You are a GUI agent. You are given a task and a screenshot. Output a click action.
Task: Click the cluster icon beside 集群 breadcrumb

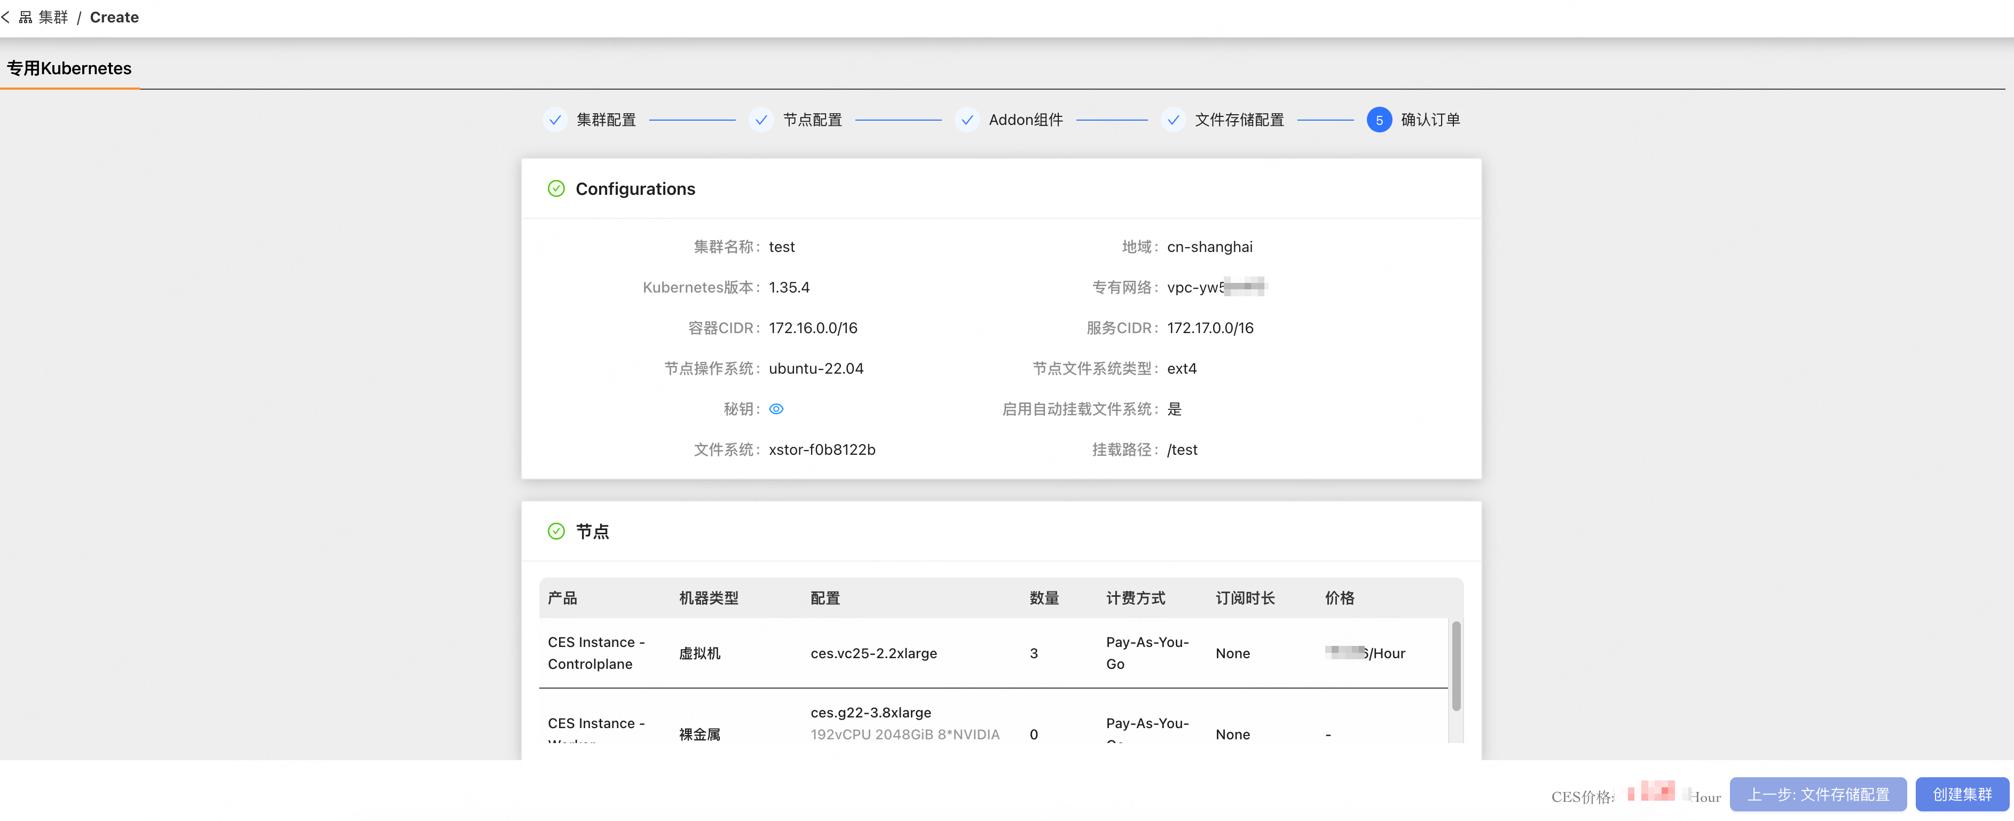[26, 17]
